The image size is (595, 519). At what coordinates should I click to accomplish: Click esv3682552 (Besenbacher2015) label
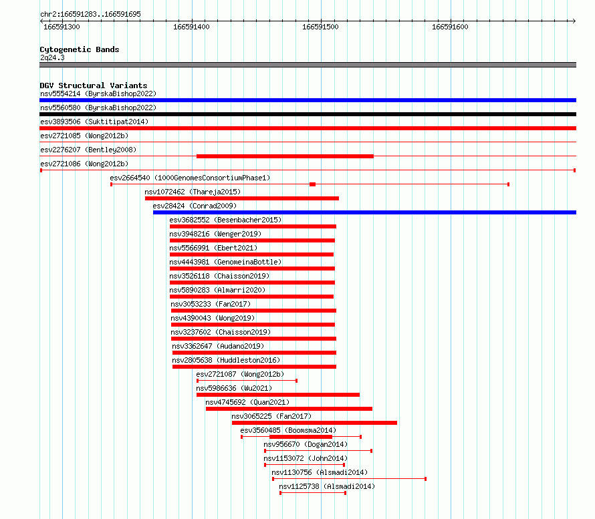pos(225,220)
